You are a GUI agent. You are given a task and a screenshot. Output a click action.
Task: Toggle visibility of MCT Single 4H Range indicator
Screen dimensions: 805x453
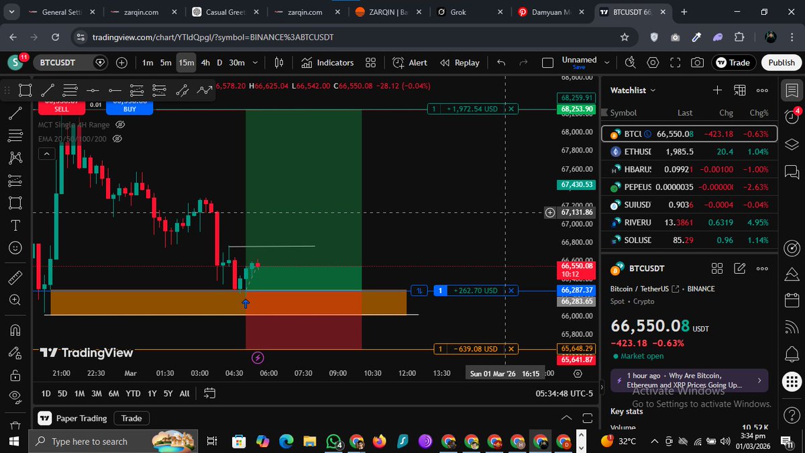(x=120, y=125)
